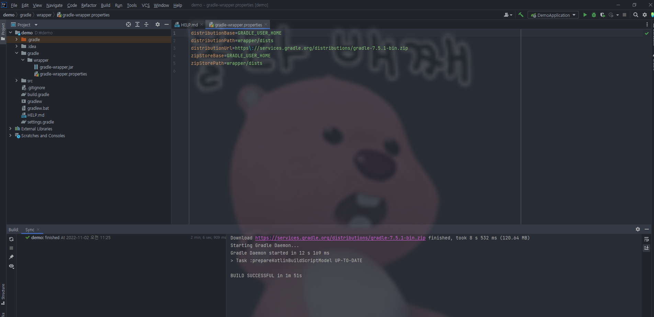Click the gradle breadcrumb in navigation bar
The image size is (654, 317).
pyautogui.click(x=25, y=15)
